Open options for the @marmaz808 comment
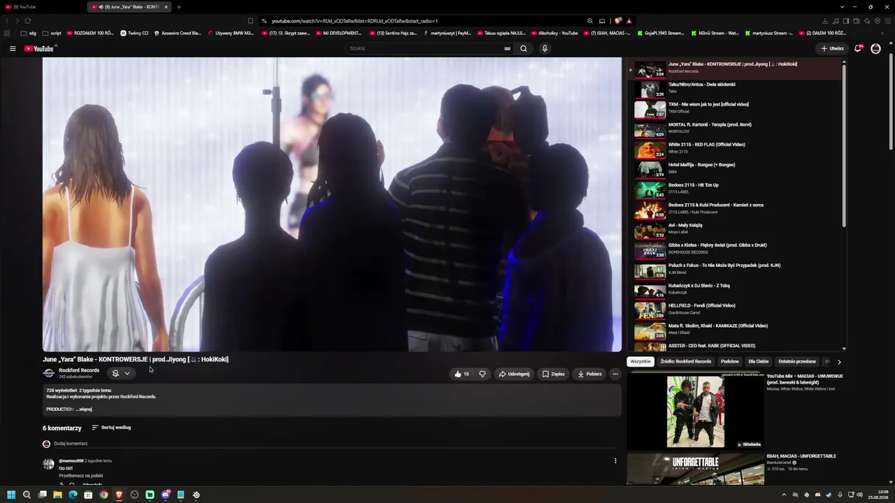 pyautogui.click(x=615, y=461)
